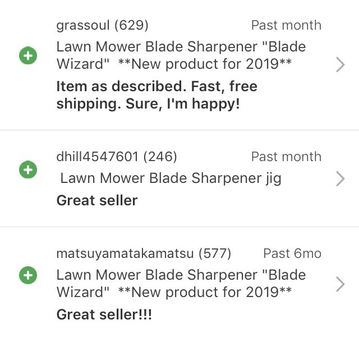Viewport: 359px width, 339px height.
Task: Open grassoul's "Blade Wizard" sharpener item title
Action: pyautogui.click(x=181, y=55)
